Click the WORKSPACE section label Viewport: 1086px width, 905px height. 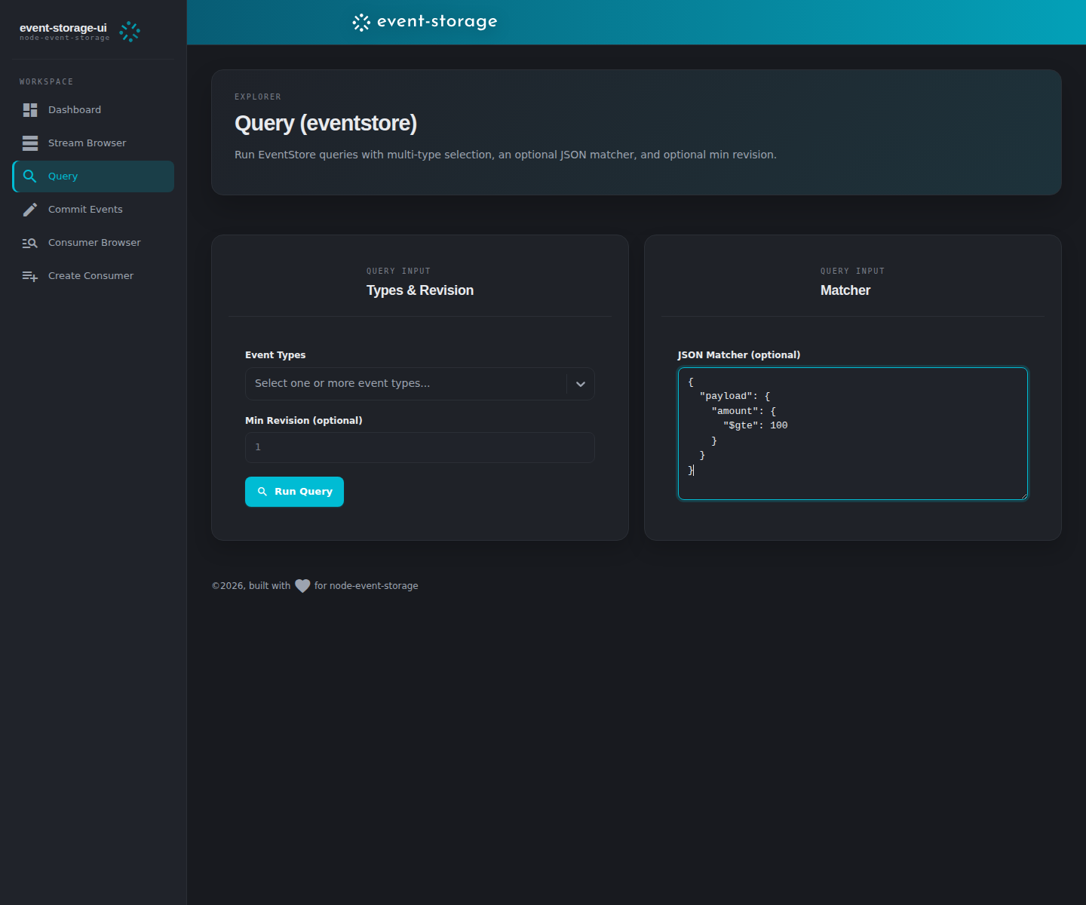point(47,81)
